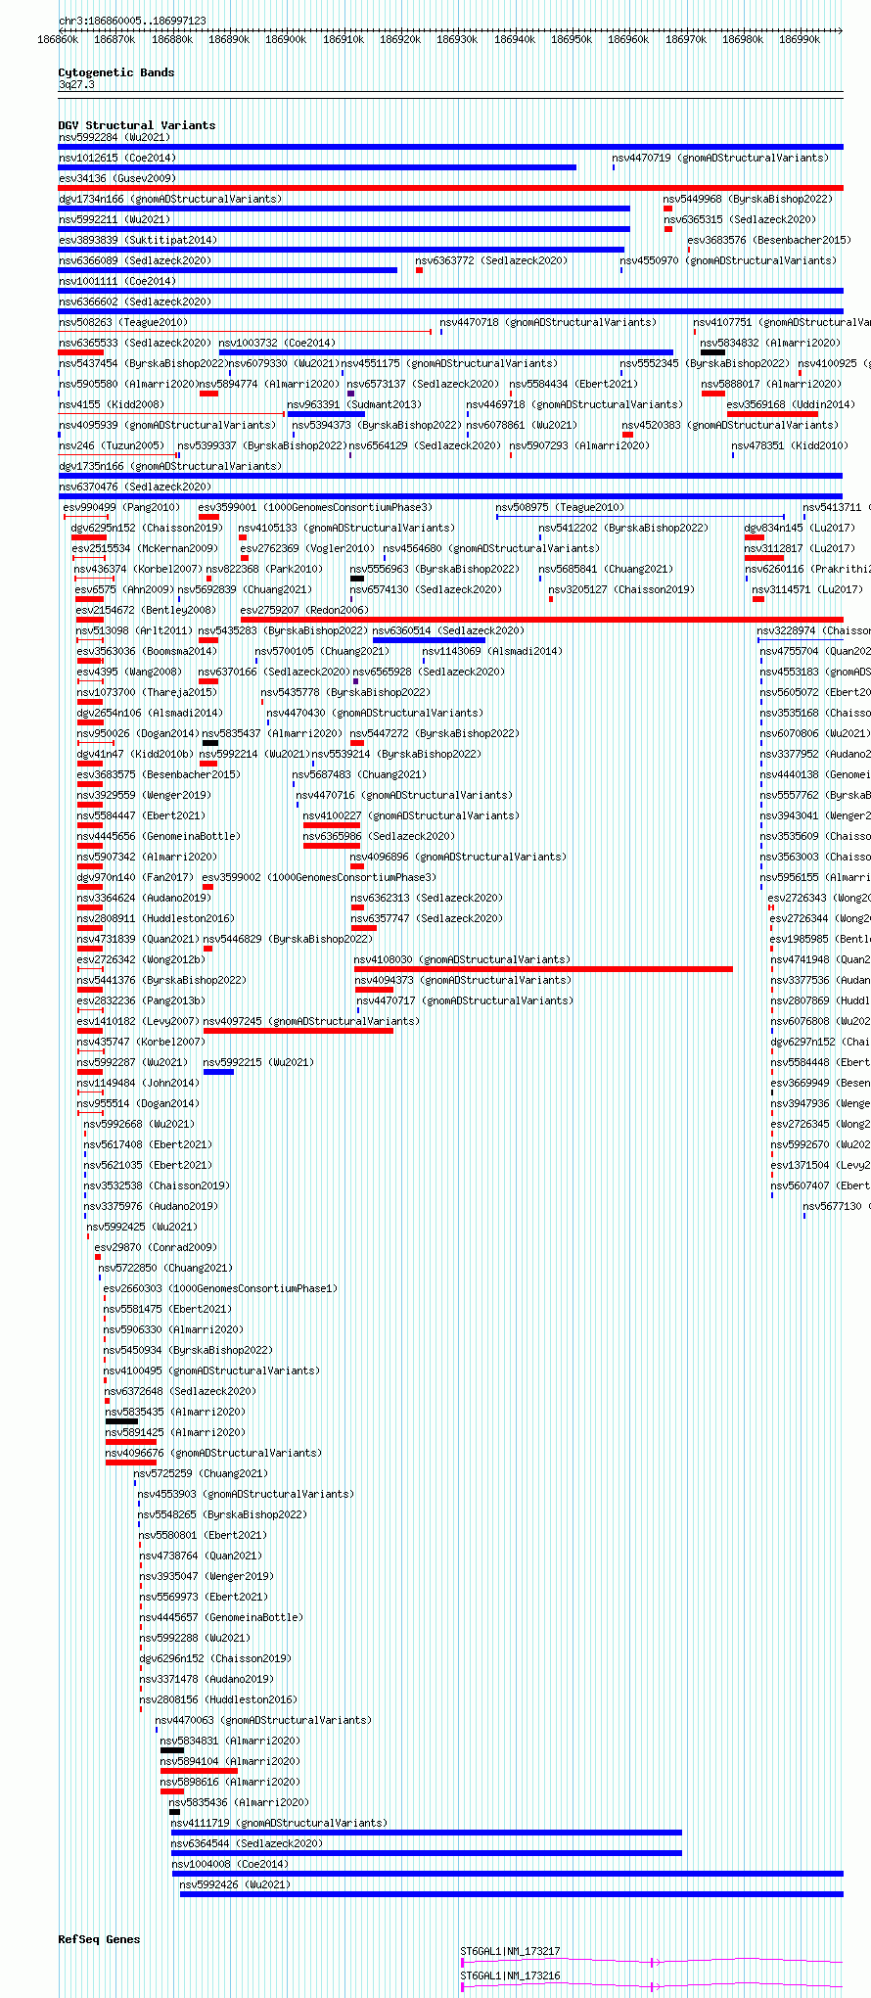Image resolution: width=871 pixels, height=1998 pixels.
Task: Click nsv6365315 (Sedlazeck2020) label
Action: (739, 219)
